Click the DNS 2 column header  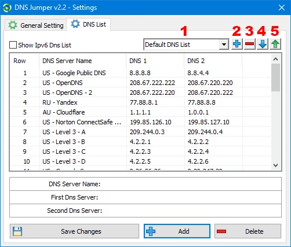(x=213, y=61)
